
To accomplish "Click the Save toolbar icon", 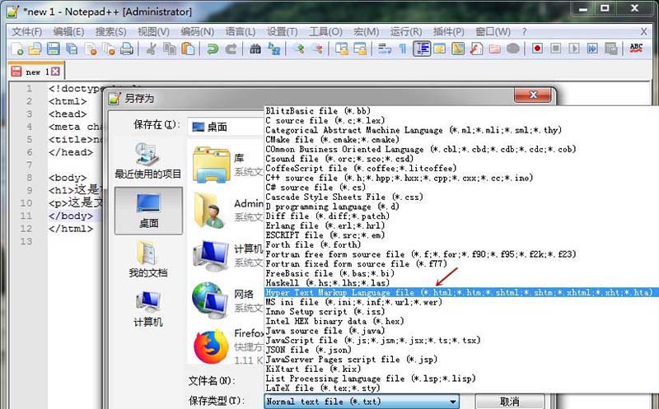I will point(54,49).
